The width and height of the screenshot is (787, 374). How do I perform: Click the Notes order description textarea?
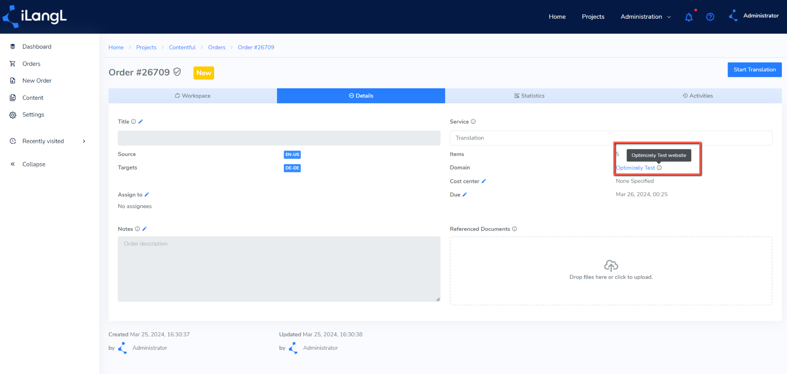[x=279, y=269]
